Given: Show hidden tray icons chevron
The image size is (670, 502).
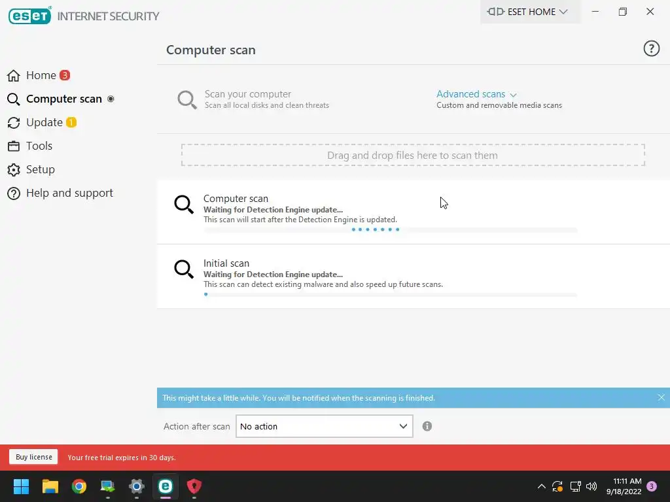Looking at the screenshot, I should (541, 486).
